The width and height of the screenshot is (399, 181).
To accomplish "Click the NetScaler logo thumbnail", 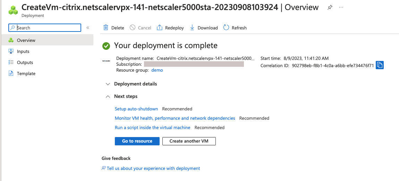I will point(106,61).
